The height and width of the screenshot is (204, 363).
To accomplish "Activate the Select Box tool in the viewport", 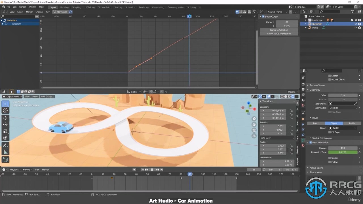I will pyautogui.click(x=5, y=104).
